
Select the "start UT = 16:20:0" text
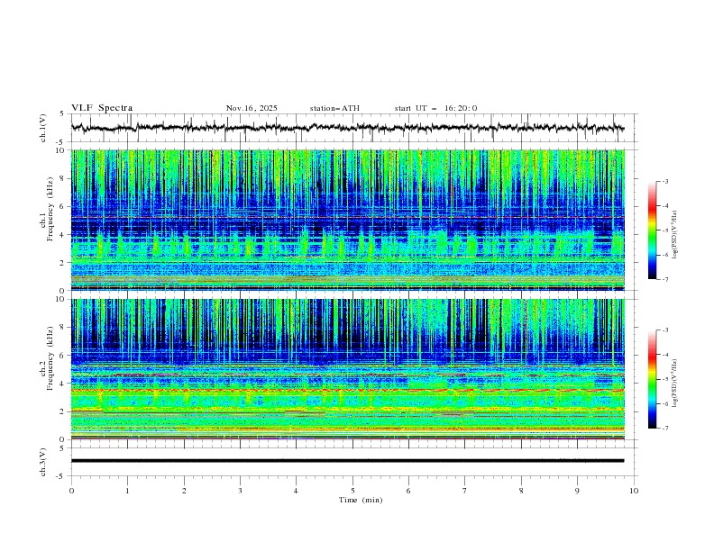(x=435, y=108)
